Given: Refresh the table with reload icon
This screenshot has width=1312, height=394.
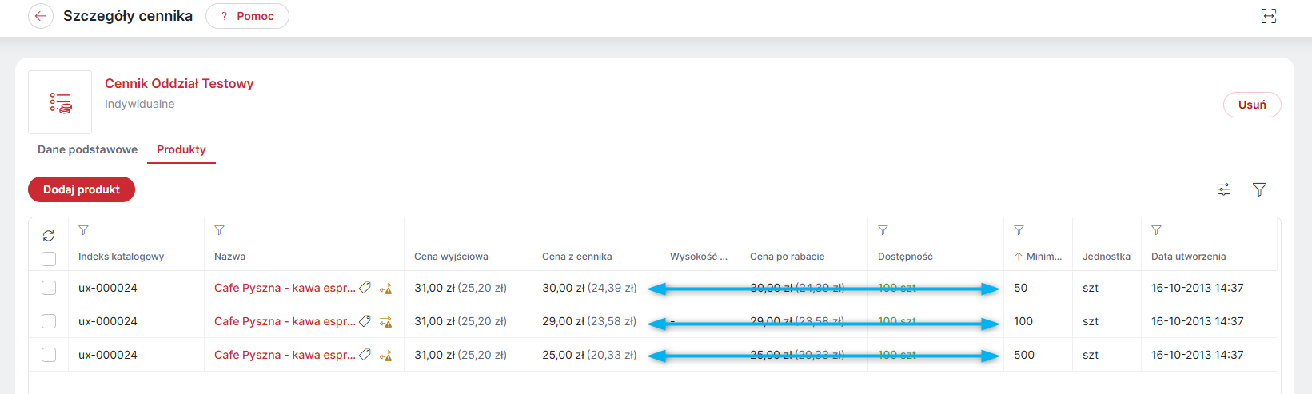Looking at the screenshot, I should 49,236.
